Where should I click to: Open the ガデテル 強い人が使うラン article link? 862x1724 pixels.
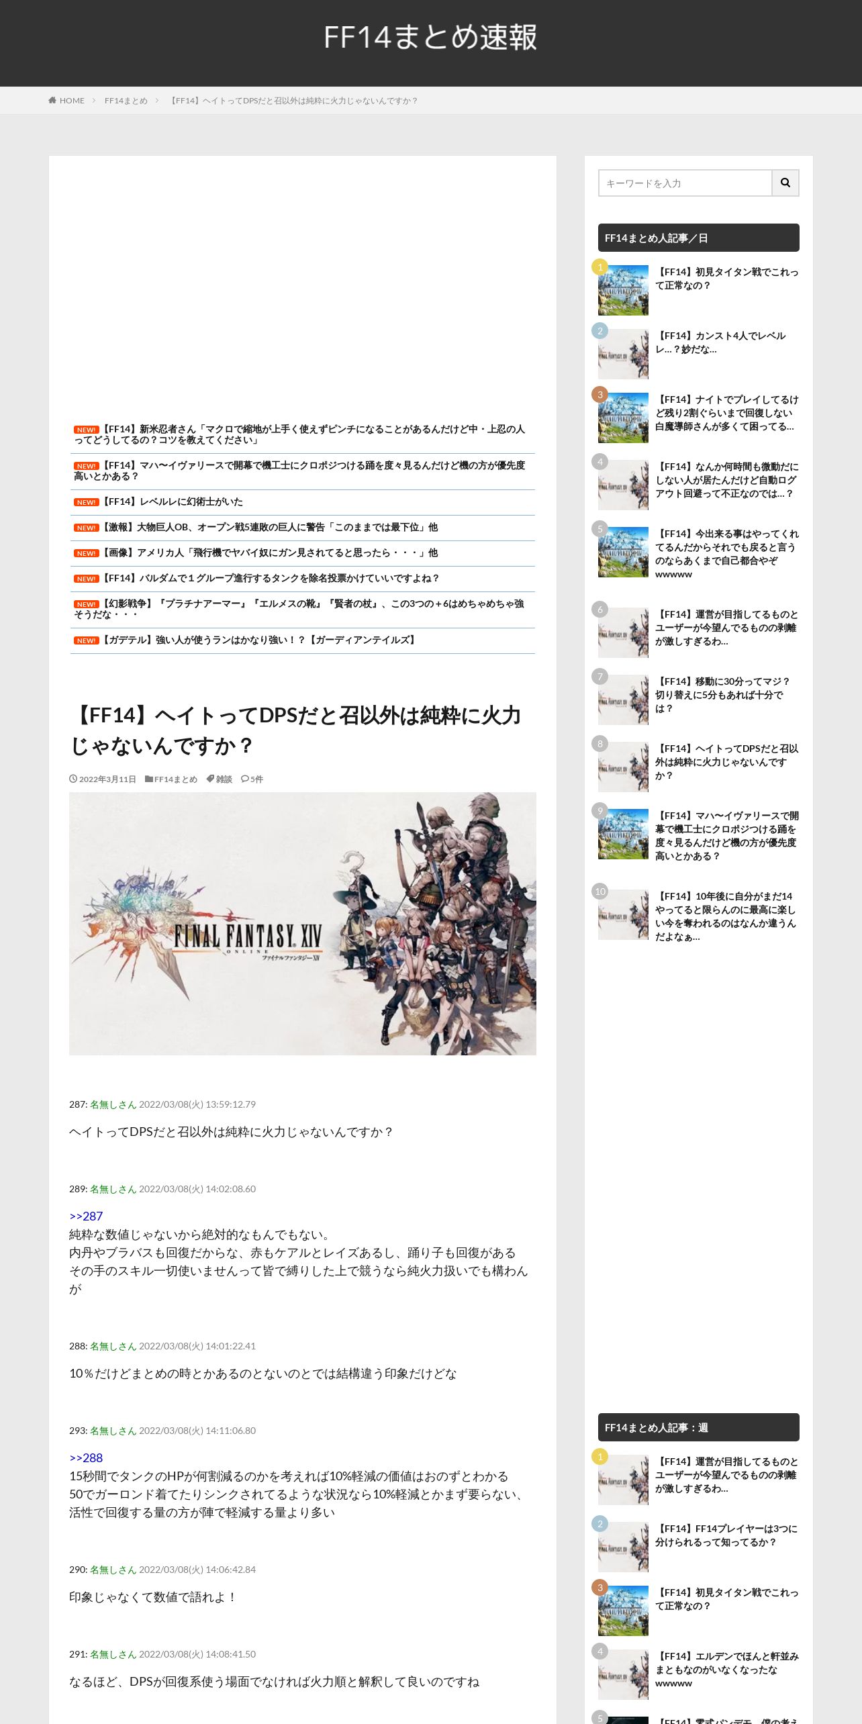[x=259, y=640]
